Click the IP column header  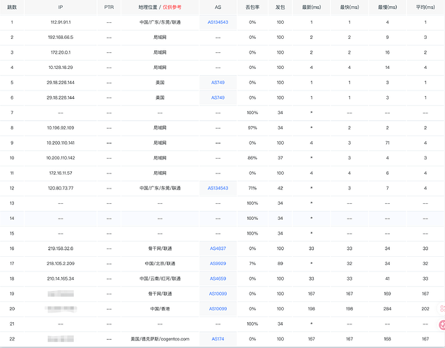click(61, 7)
